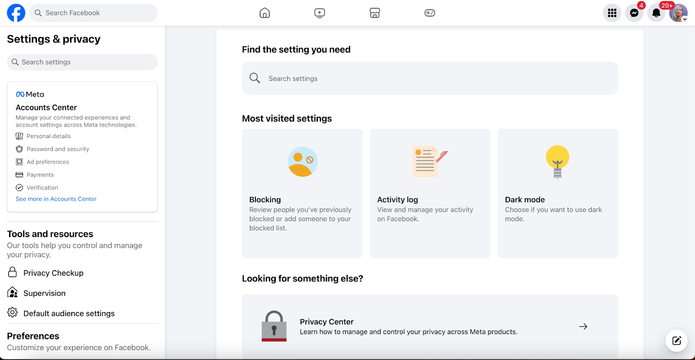This screenshot has height=360, width=695.
Task: Click the Privacy Center padlock icon
Action: click(x=274, y=326)
